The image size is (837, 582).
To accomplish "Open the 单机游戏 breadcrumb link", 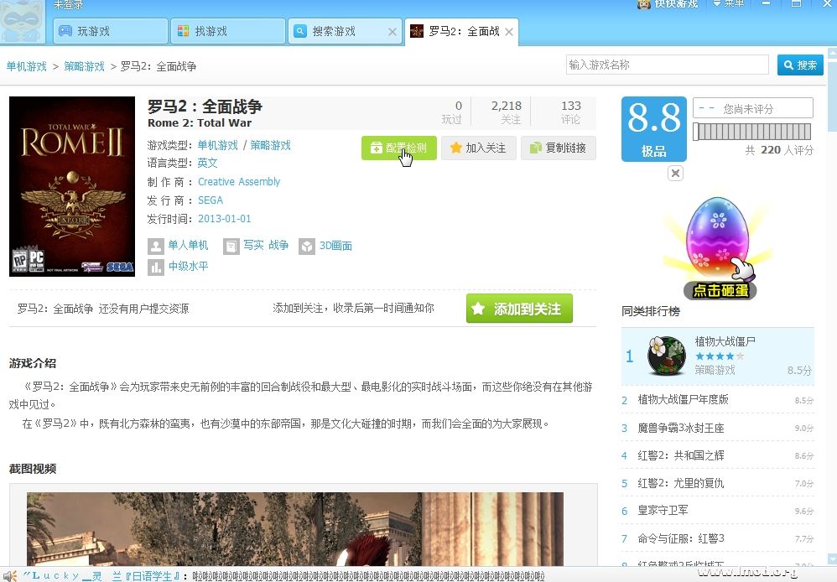I will pyautogui.click(x=27, y=66).
